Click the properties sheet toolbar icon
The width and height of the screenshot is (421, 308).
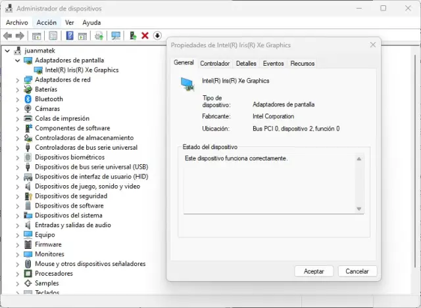[53, 35]
